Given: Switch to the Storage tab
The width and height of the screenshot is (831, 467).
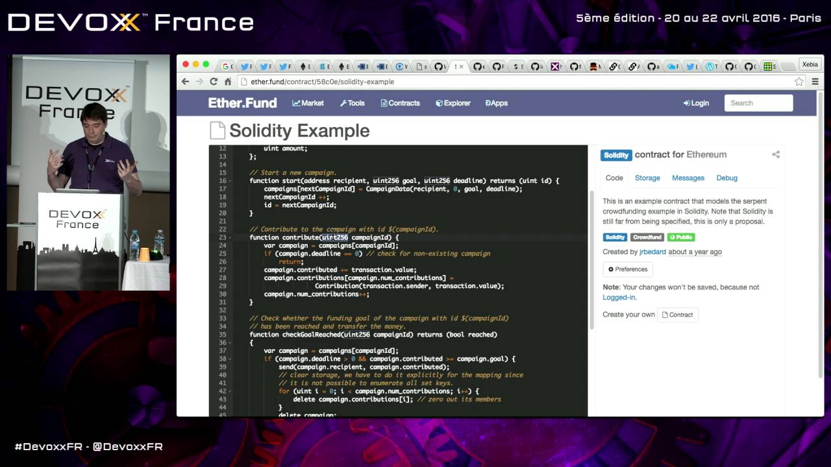Looking at the screenshot, I should pos(647,178).
